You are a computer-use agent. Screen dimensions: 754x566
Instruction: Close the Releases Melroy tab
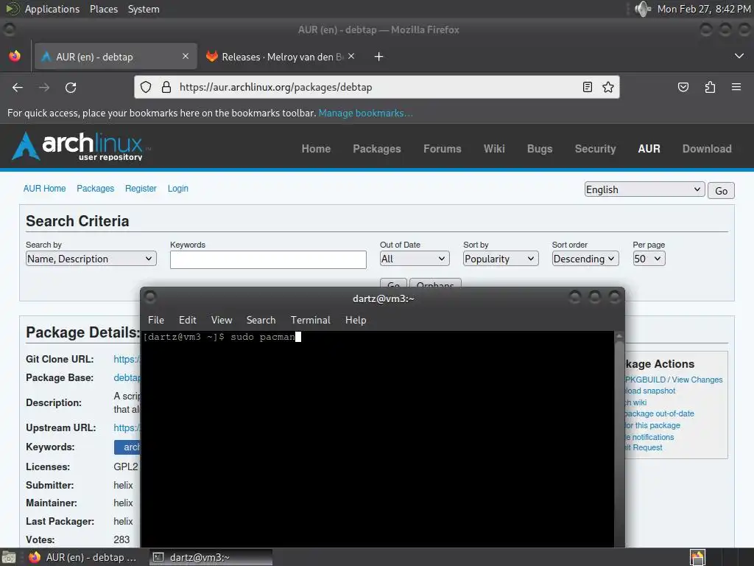pos(351,56)
